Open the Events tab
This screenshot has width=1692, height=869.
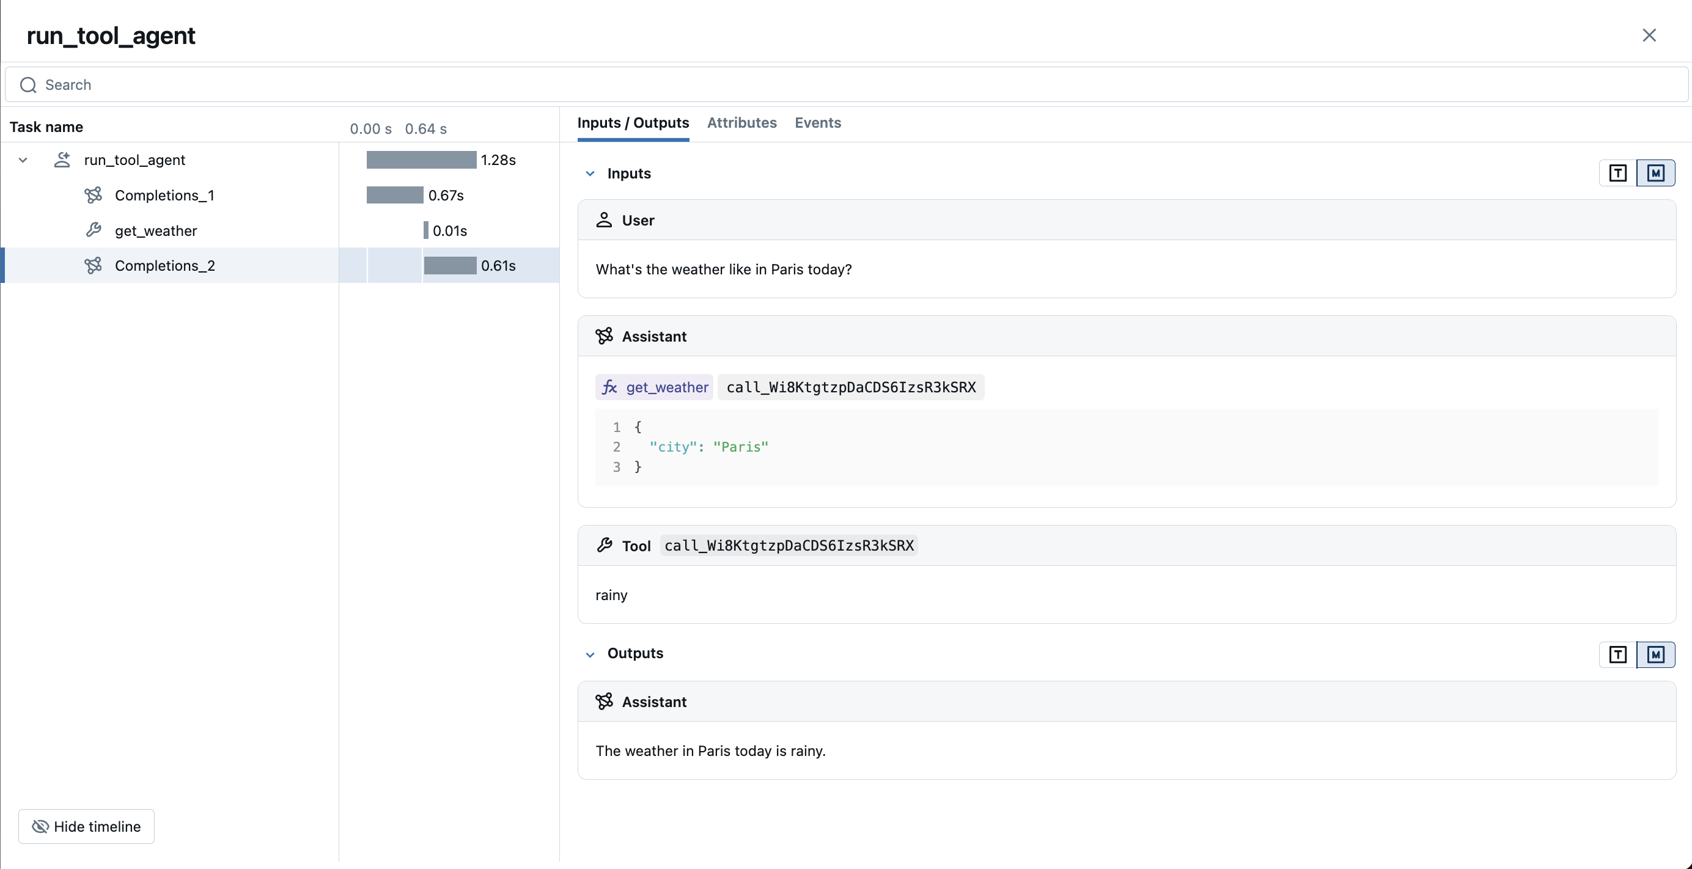tap(818, 123)
